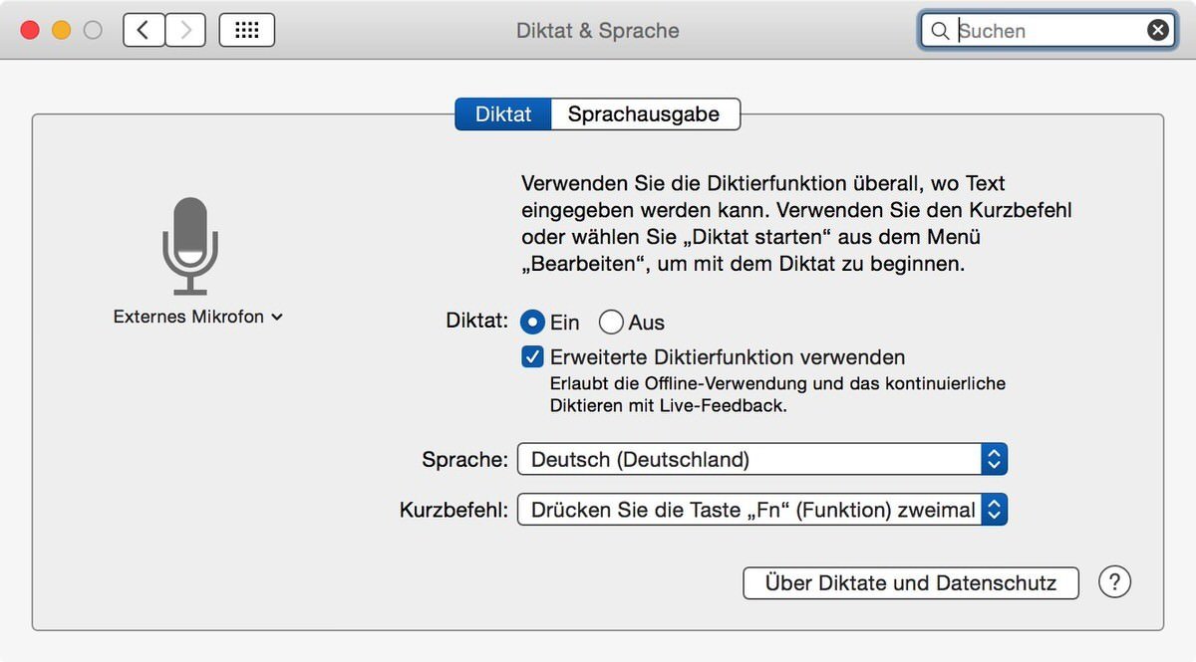Viewport: 1196px width, 662px height.
Task: Select the Ein radio button
Action: point(532,322)
